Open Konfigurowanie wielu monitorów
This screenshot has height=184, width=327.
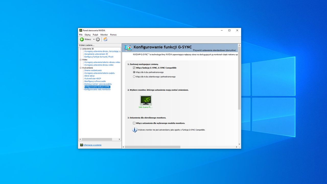[x=97, y=89]
